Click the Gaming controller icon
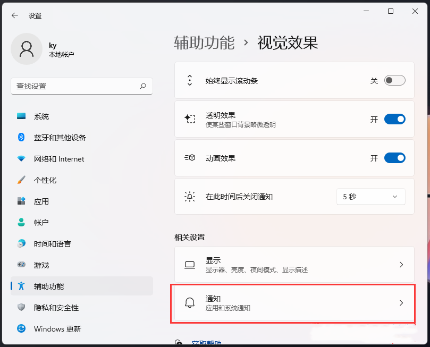 (x=21, y=265)
